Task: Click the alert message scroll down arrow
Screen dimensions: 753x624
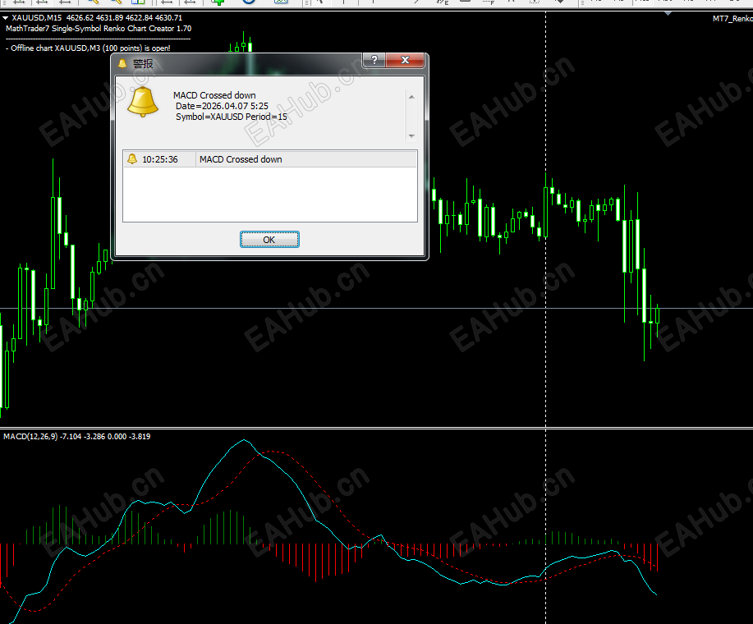Action: point(411,135)
